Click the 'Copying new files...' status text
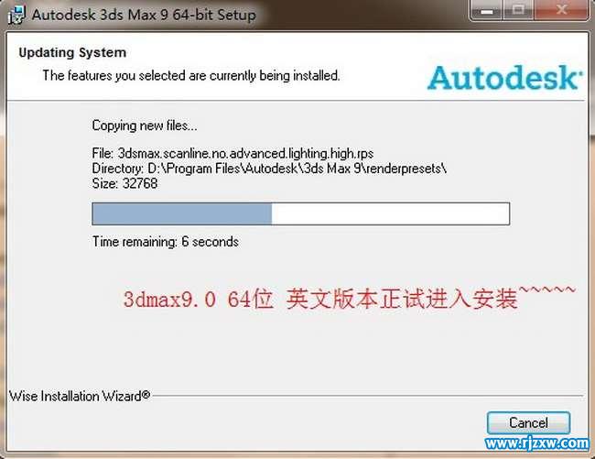Screen dimensions: 595x459 point(145,126)
